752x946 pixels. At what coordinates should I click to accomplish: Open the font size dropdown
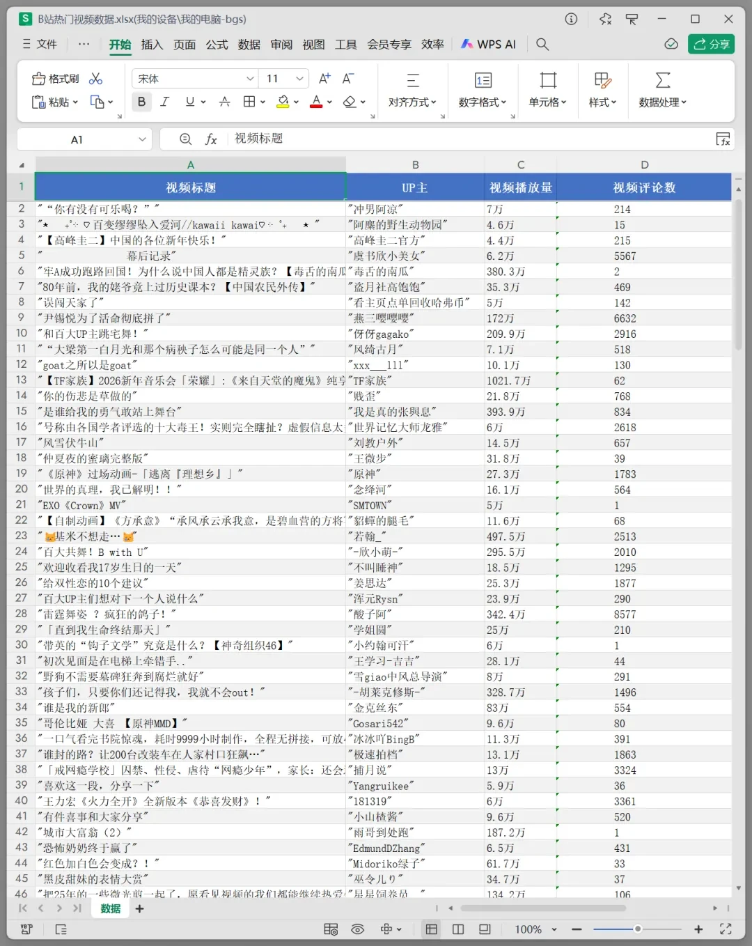pyautogui.click(x=299, y=79)
